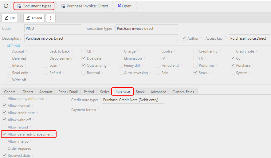
Task: Toggle the Allow deferred/ prepayment checkbox
Action: click(4, 134)
